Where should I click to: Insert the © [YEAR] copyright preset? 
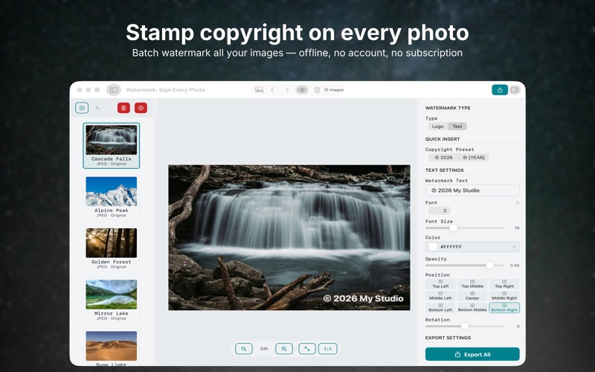pyautogui.click(x=474, y=158)
